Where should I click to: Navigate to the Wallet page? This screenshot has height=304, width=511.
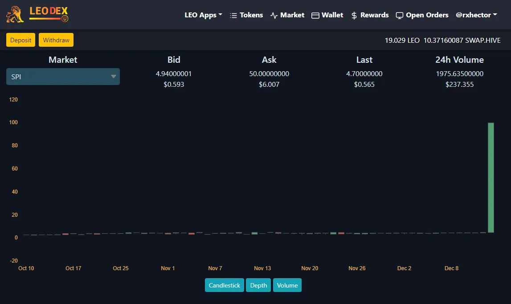(332, 15)
